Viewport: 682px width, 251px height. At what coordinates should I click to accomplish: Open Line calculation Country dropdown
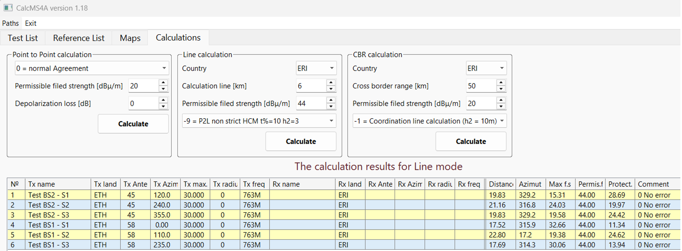coord(316,68)
